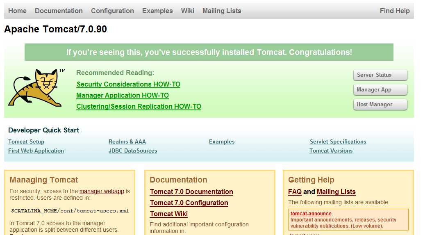Open the First Web Application link
Viewport: 432px width, 235px height.
(x=36, y=151)
